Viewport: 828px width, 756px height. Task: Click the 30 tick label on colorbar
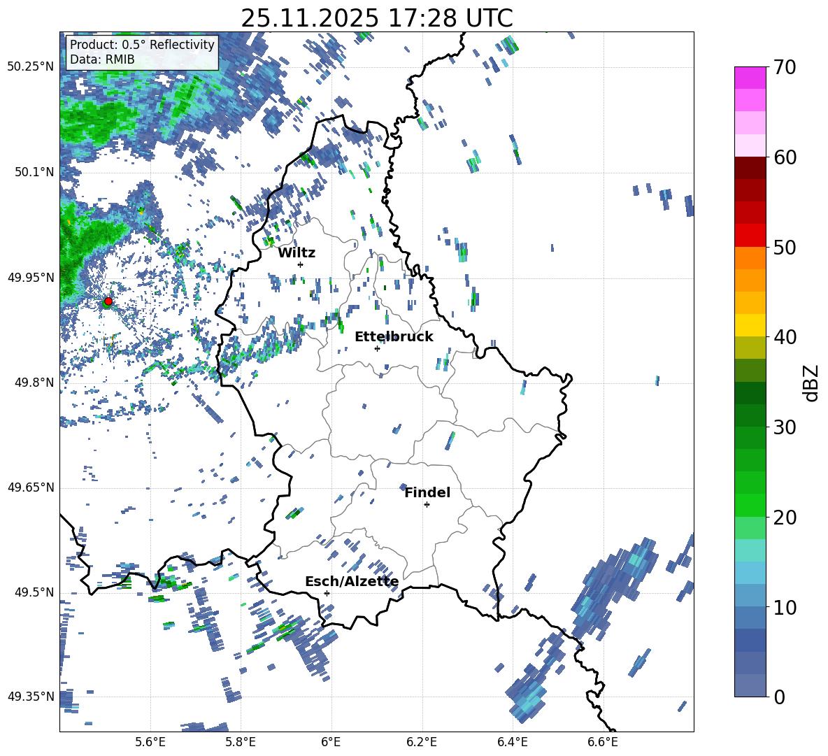tap(785, 427)
